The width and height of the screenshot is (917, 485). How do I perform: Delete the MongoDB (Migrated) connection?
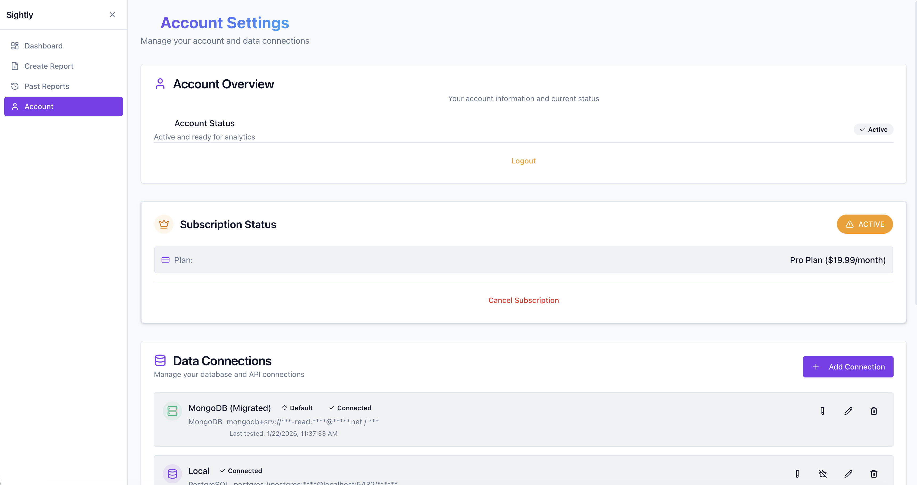pos(874,411)
